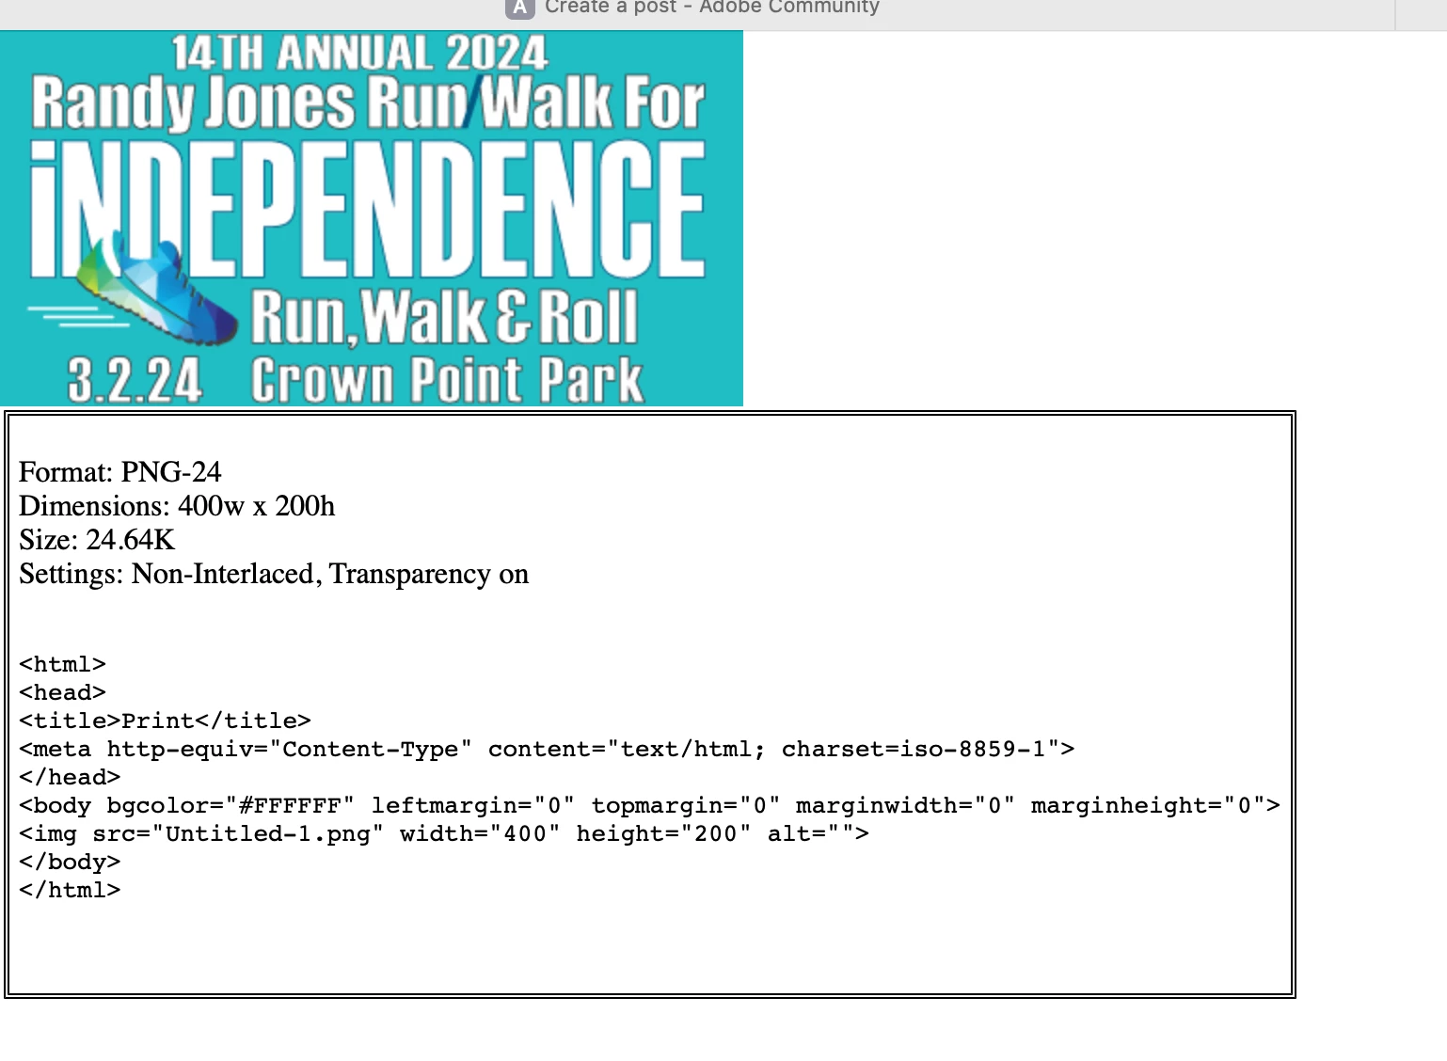Screen dimensions: 1447x1061
Task: Click the meta http-equiv Content-Type line
Action: (x=547, y=749)
